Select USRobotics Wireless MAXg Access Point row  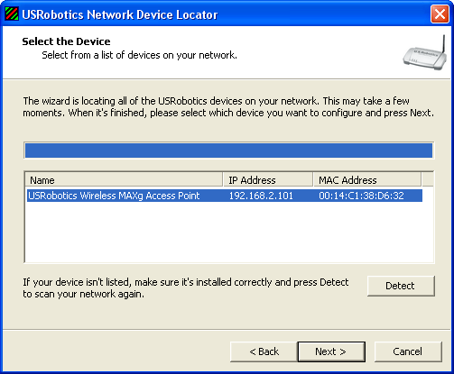click(225, 196)
